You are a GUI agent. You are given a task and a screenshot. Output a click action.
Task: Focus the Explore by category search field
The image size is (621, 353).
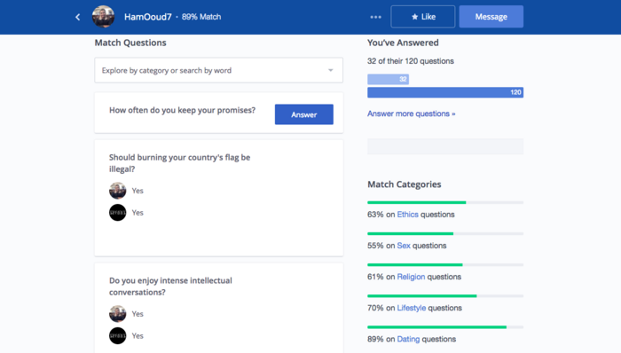[218, 70]
